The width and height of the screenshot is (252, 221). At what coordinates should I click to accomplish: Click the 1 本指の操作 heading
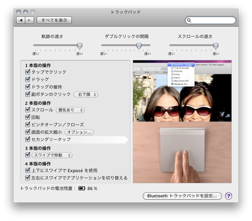click(38, 66)
